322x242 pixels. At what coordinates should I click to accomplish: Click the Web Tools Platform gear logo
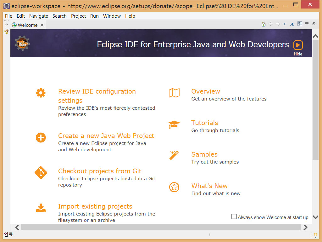tap(22, 43)
